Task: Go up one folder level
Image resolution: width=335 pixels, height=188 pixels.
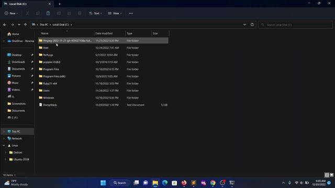Action: click(x=26, y=25)
